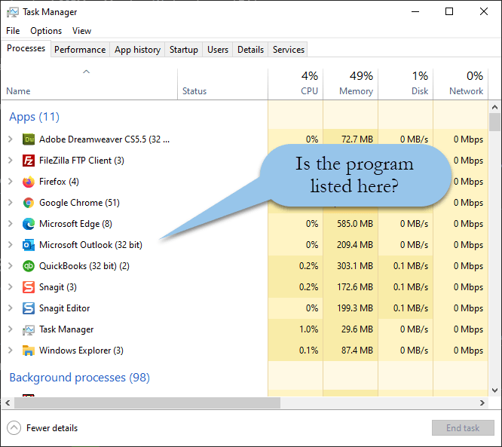The height and width of the screenshot is (447, 502).
Task: Sort by the Name column header
Action: pos(90,84)
